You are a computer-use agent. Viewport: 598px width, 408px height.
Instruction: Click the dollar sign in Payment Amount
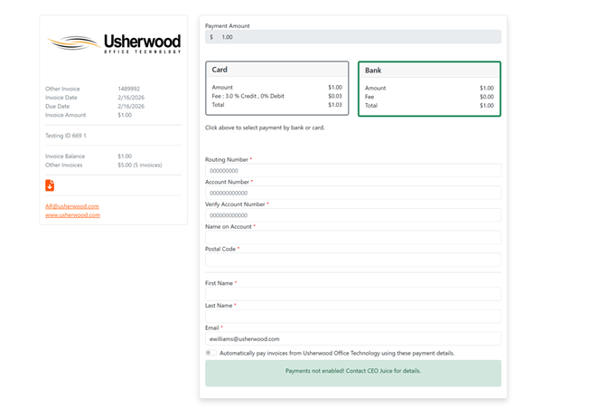211,37
